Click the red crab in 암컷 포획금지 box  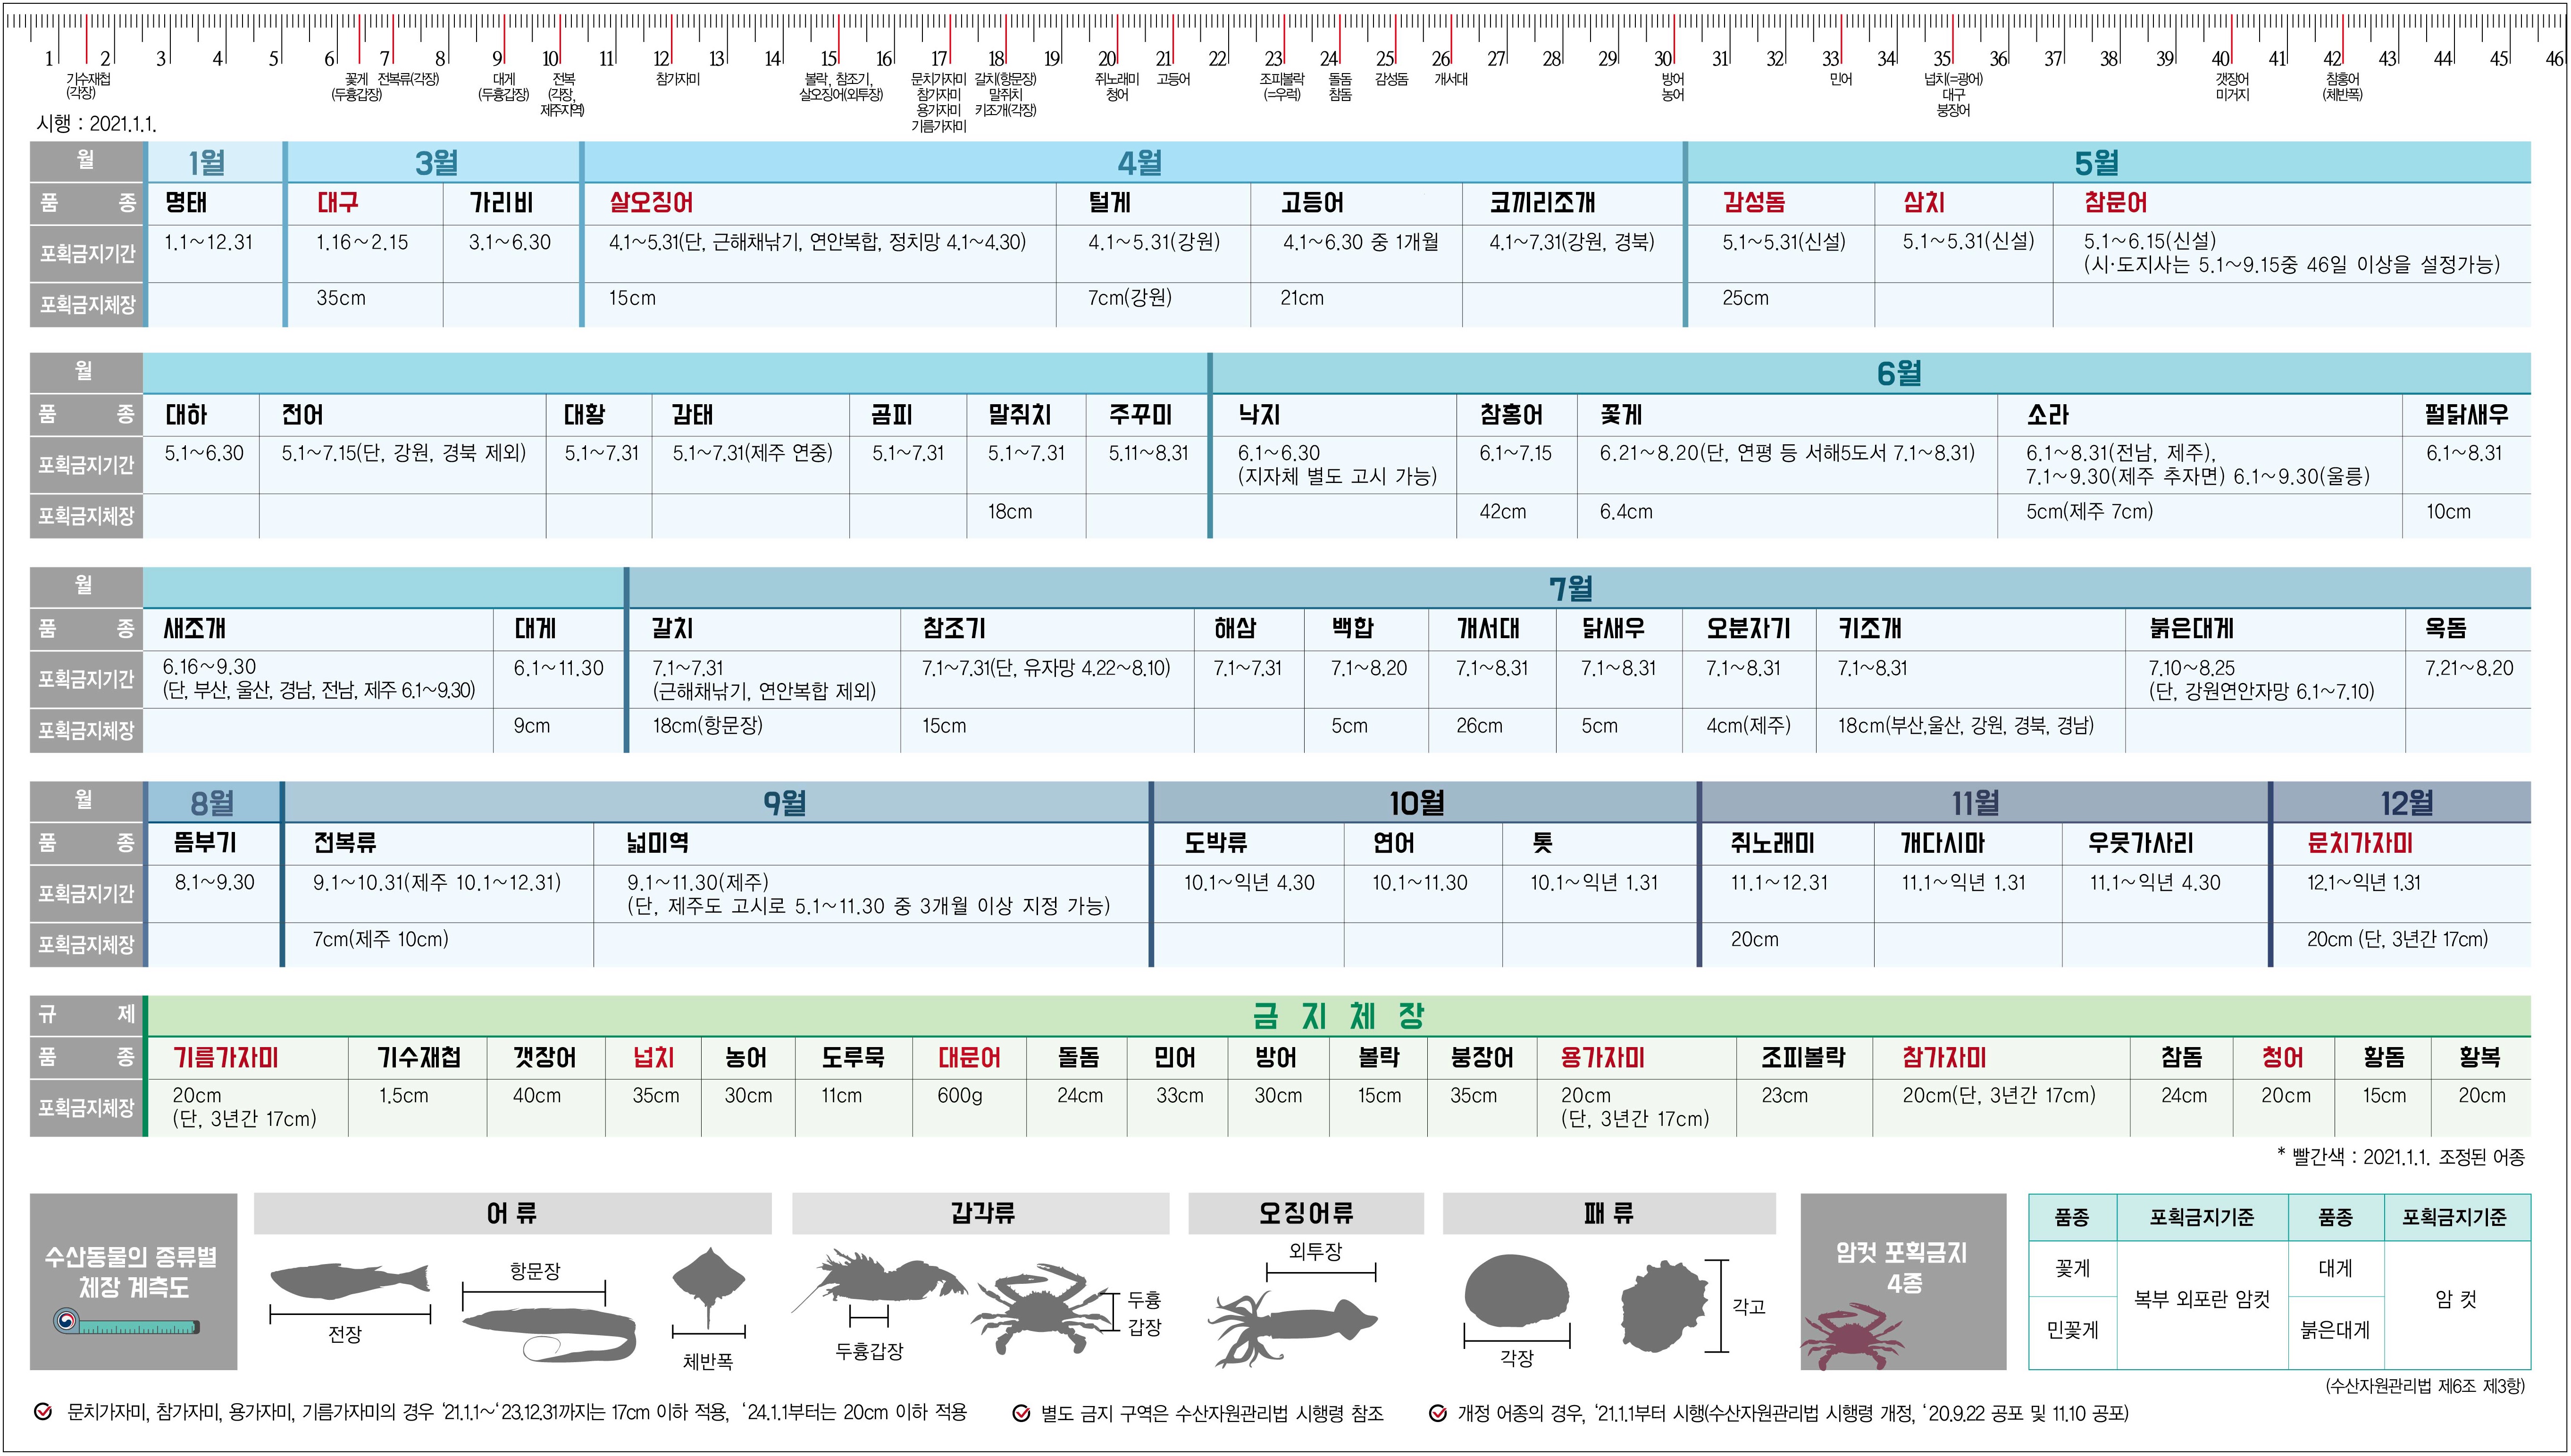coord(1852,1336)
